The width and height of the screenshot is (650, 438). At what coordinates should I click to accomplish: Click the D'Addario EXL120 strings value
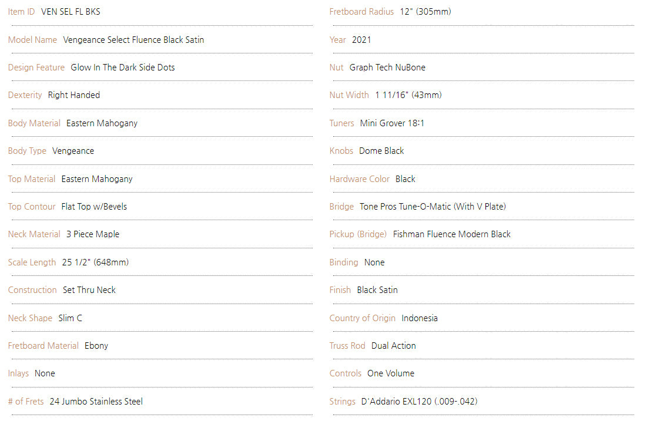(x=419, y=402)
